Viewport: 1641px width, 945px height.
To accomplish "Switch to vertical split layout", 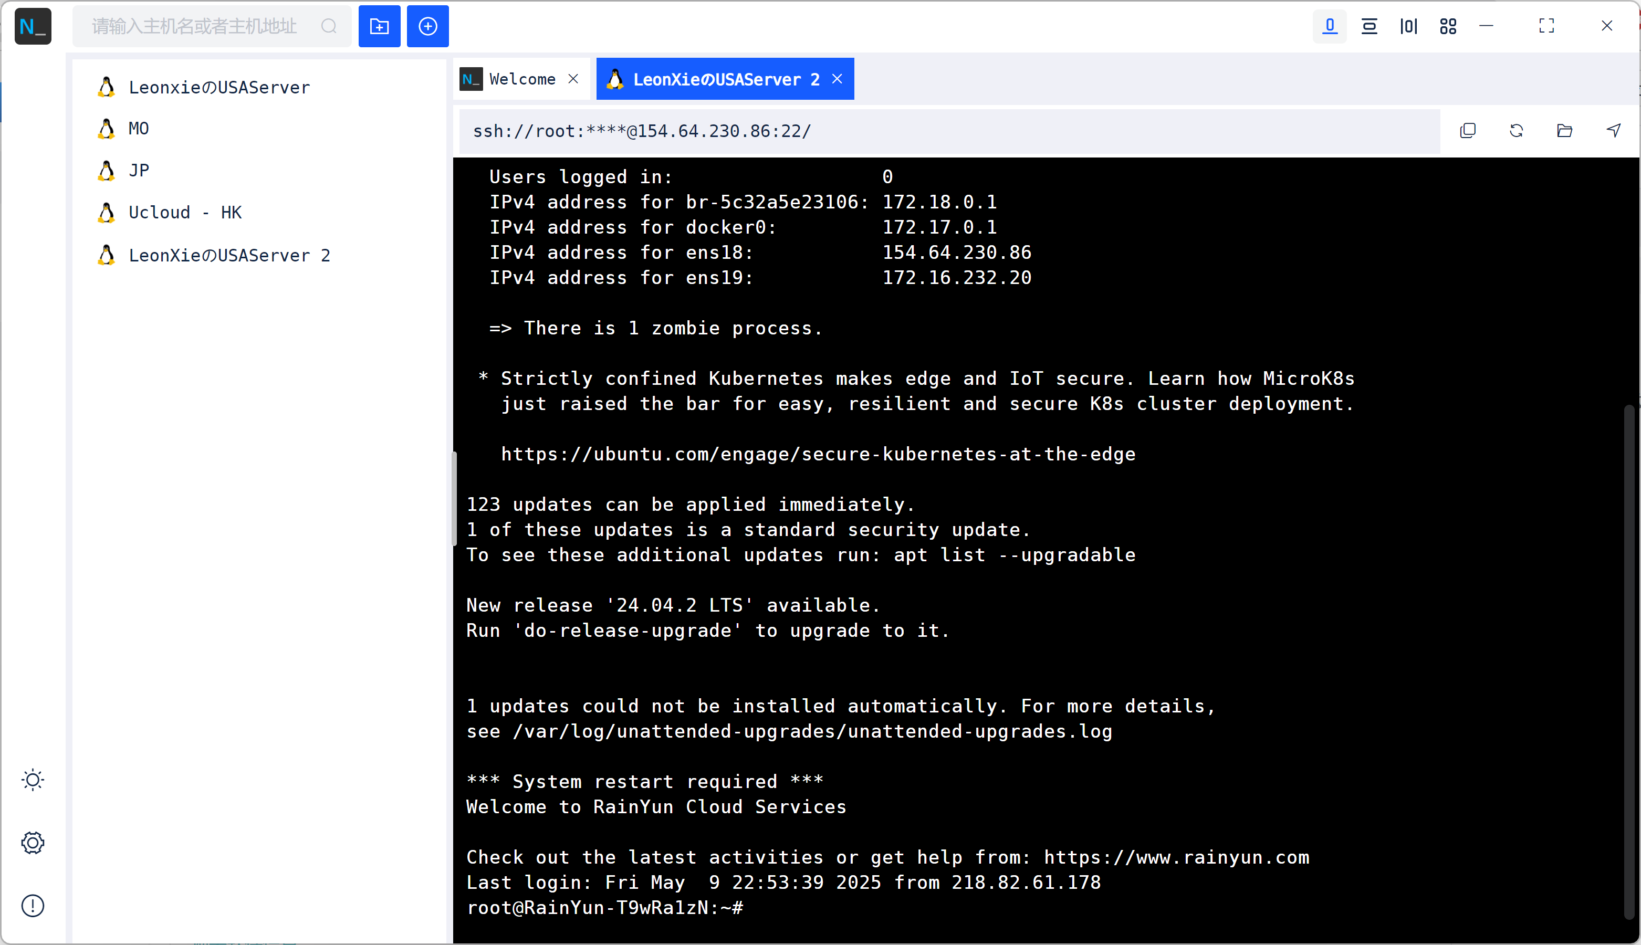I will click(x=1408, y=27).
